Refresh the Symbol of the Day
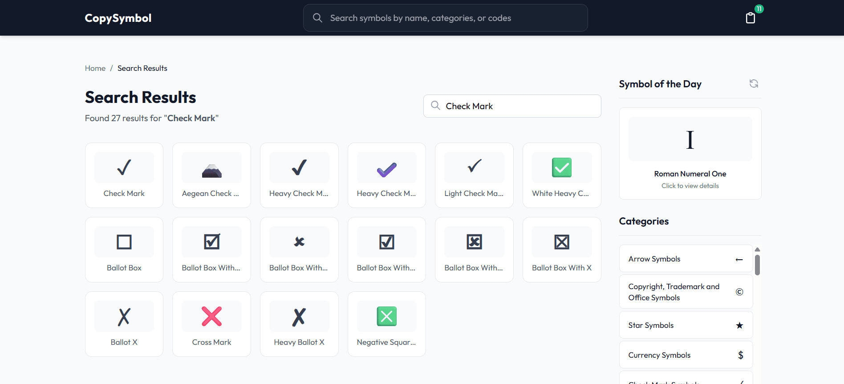 (753, 84)
